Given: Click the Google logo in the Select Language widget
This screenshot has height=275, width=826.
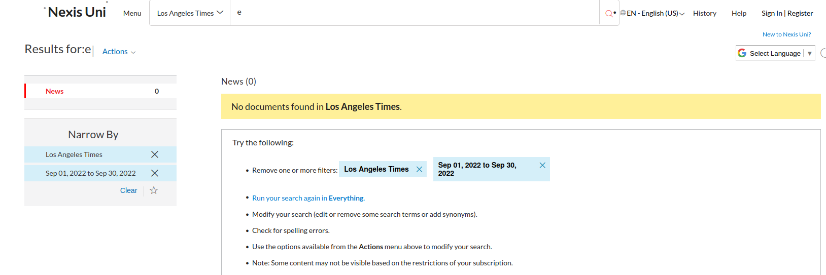Looking at the screenshot, I should (742, 53).
